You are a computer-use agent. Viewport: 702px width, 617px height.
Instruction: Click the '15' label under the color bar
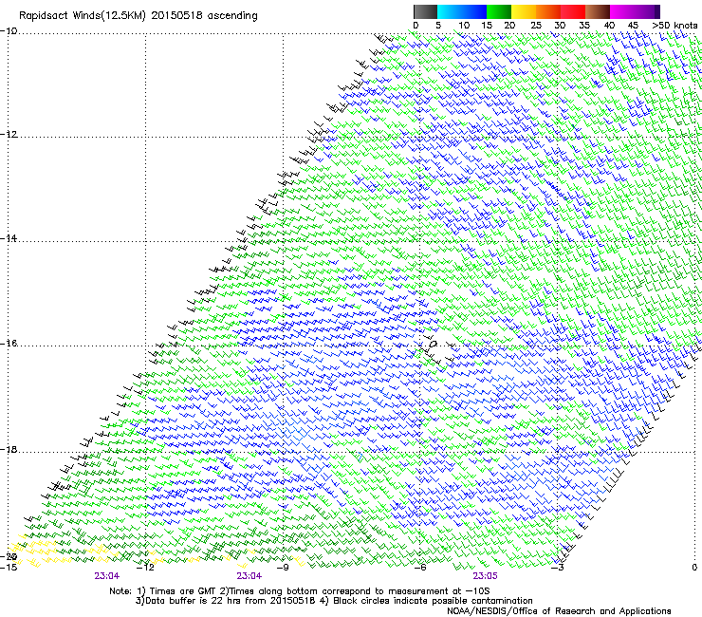pos(487,25)
